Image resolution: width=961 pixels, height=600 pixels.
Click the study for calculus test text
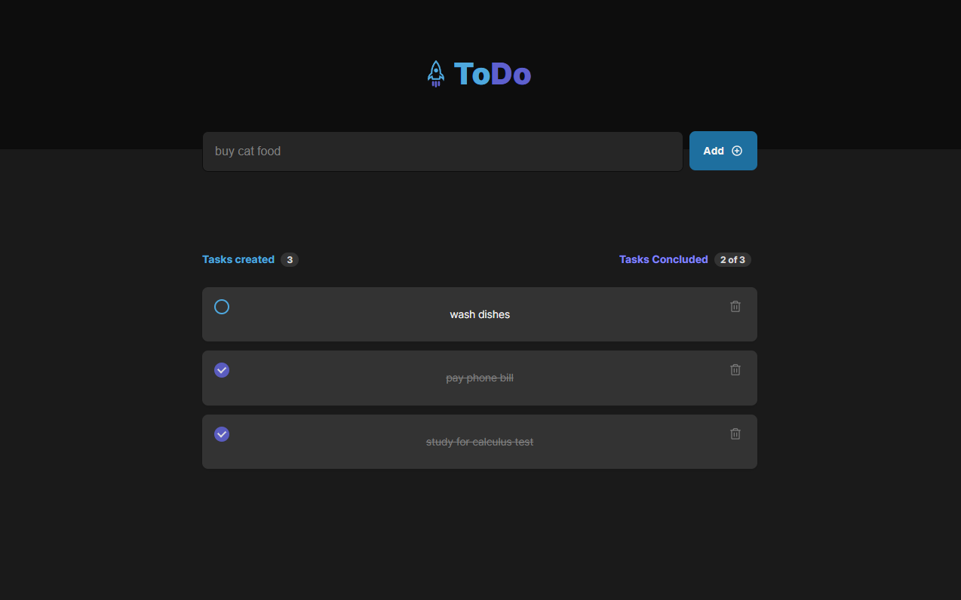tap(480, 442)
